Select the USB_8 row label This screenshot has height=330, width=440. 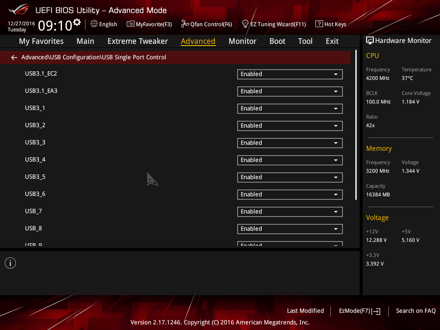click(34, 229)
